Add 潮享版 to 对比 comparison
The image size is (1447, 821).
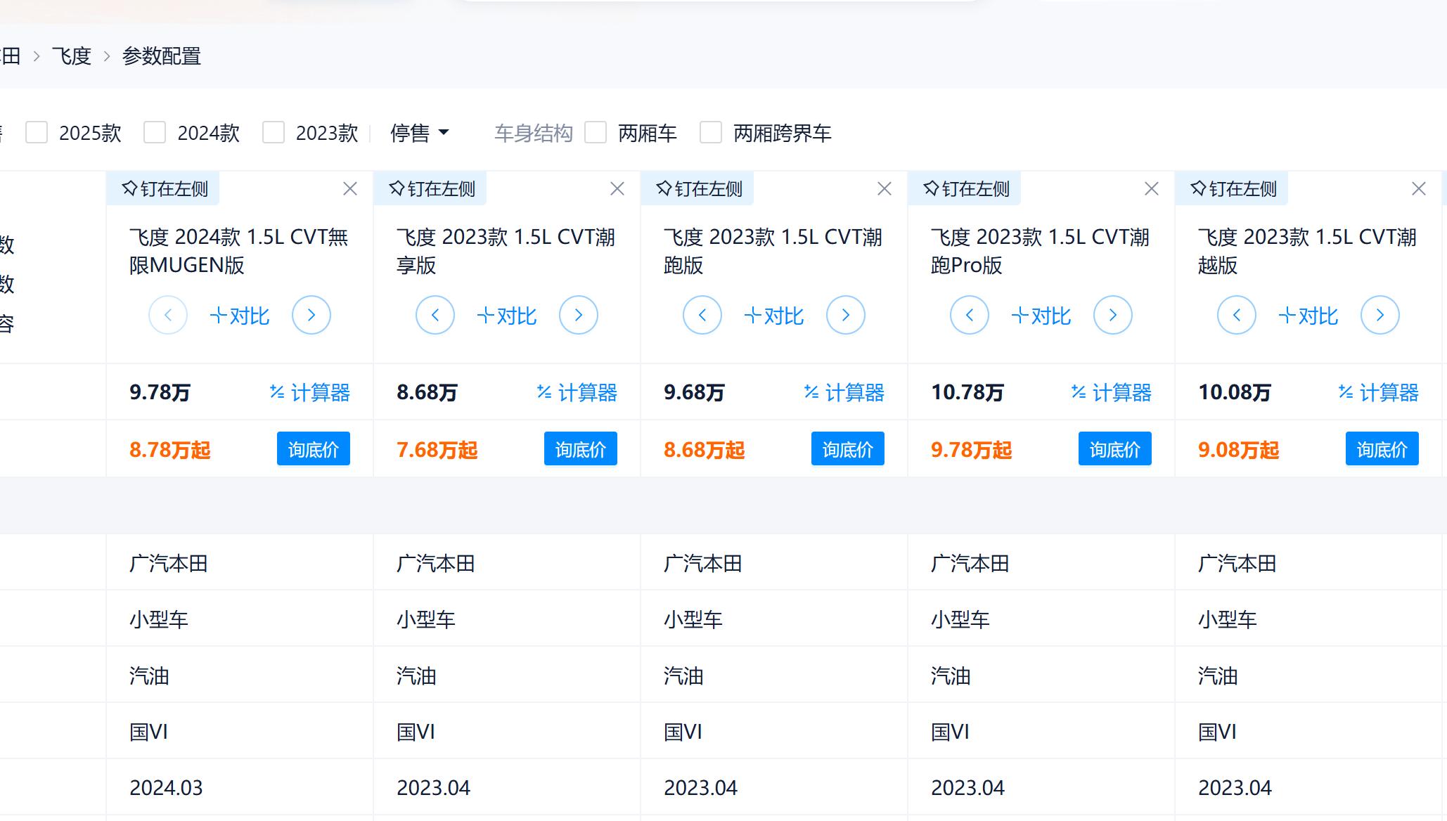[x=506, y=315]
